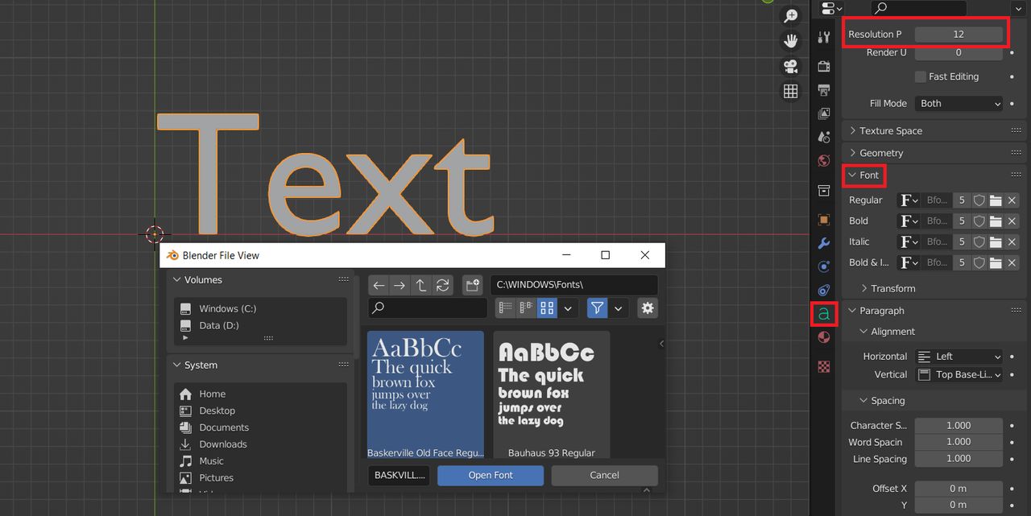This screenshot has height=516, width=1031.
Task: Switch to the Scene properties tab
Action: (823, 137)
